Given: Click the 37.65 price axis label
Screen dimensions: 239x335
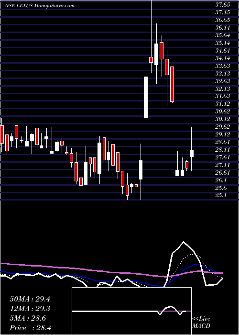Looking at the screenshot, I should pyautogui.click(x=222, y=5).
